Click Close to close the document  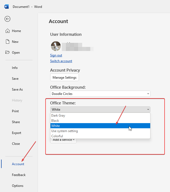16,144
